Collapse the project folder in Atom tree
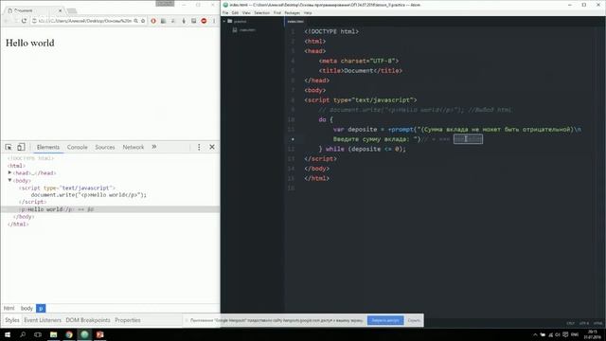 (224, 21)
